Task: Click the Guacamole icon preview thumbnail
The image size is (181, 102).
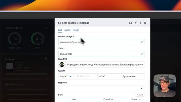Action: click(x=62, y=65)
